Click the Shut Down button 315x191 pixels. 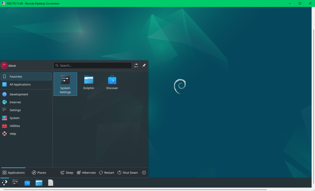pos(128,173)
